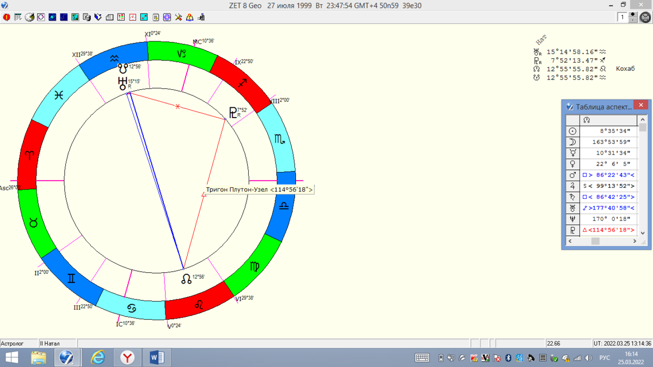The image size is (653, 367).
Task: Open the dark starry sky toolbar icon
Action: [x=64, y=17]
